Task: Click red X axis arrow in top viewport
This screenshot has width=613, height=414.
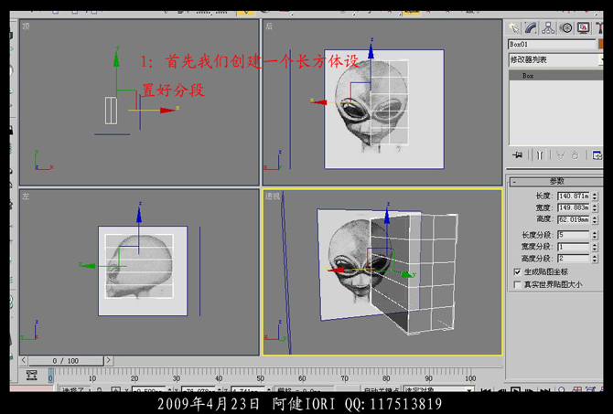Action: click(x=167, y=111)
